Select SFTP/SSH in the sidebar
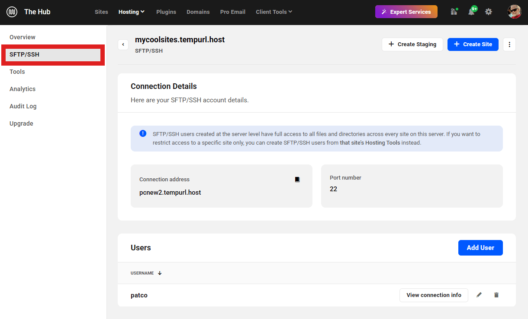This screenshot has height=319, width=528. pyautogui.click(x=53, y=54)
